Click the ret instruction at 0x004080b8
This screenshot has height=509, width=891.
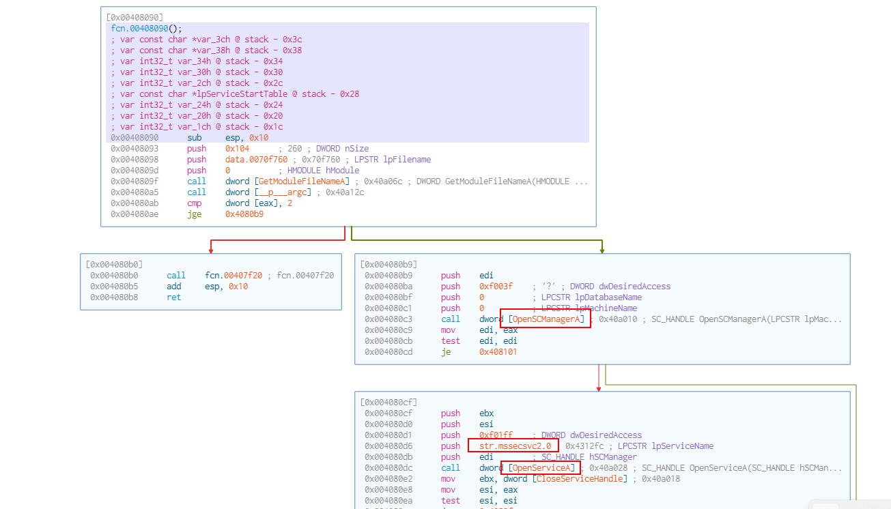[174, 297]
